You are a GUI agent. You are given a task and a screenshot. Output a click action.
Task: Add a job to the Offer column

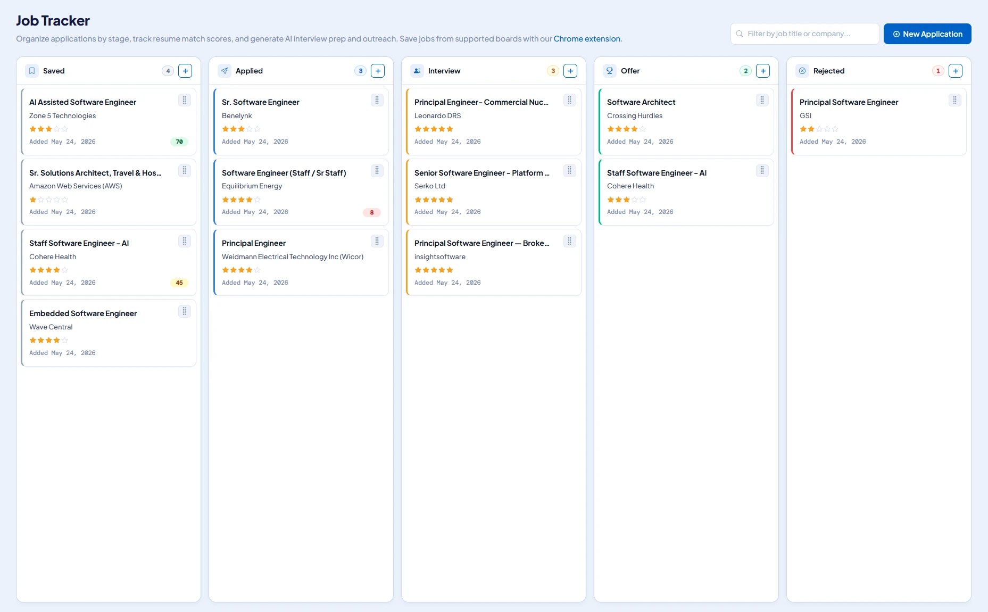(x=763, y=71)
